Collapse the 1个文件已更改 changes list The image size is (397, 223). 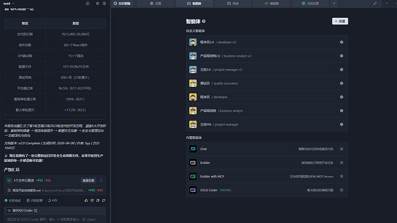pyautogui.click(x=101, y=180)
